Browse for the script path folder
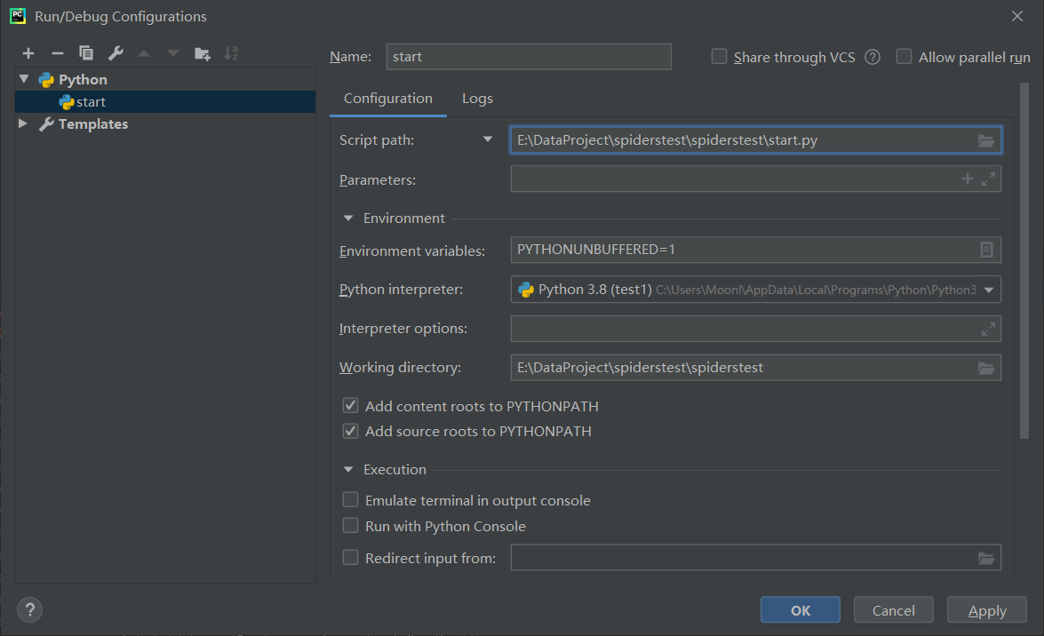This screenshot has height=636, width=1044. pyautogui.click(x=985, y=140)
